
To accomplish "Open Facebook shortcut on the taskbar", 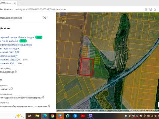I will (75, 116).
